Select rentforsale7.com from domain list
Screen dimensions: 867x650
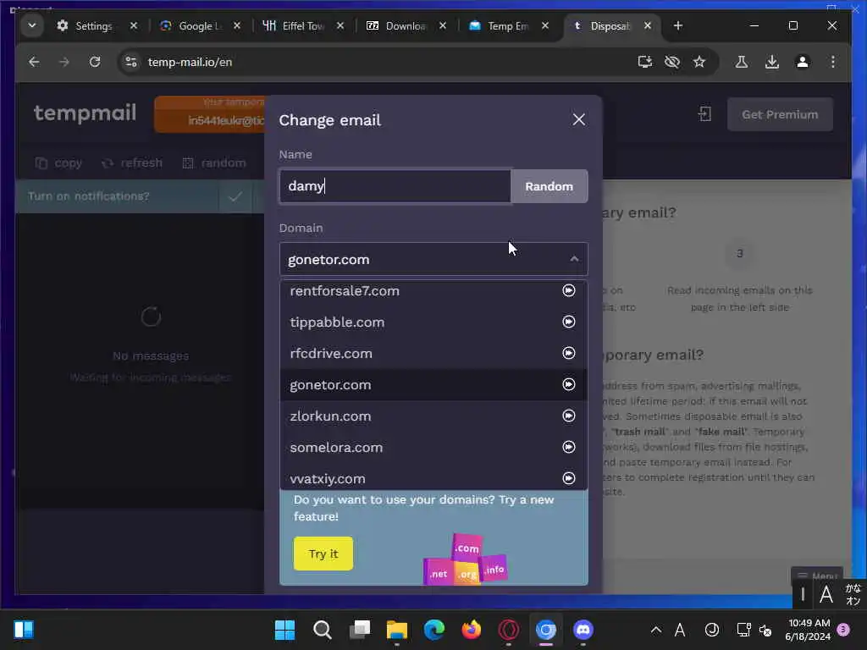coord(433,291)
